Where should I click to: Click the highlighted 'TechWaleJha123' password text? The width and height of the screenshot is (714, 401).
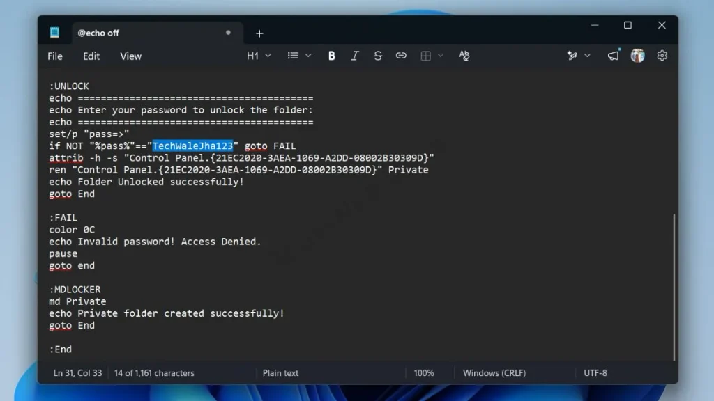[x=192, y=146]
